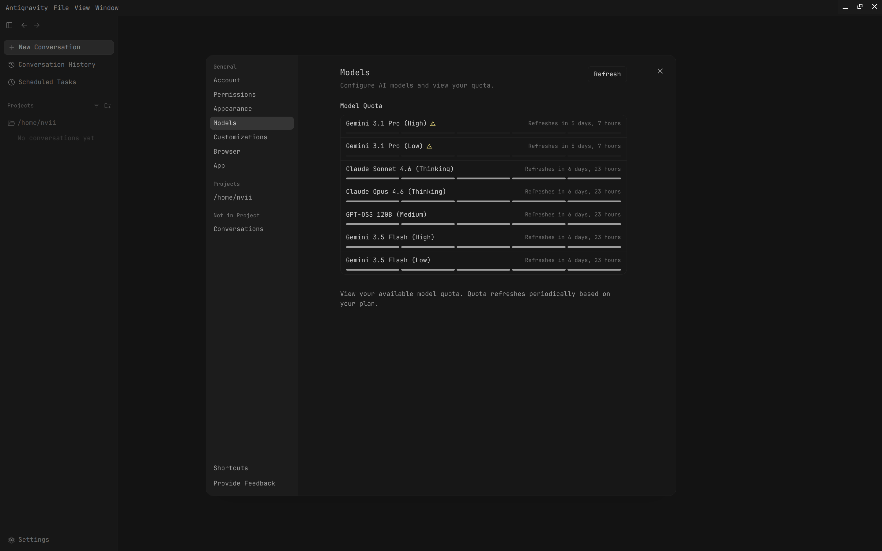Click the Projects filter icon
The height and width of the screenshot is (551, 882).
point(96,106)
